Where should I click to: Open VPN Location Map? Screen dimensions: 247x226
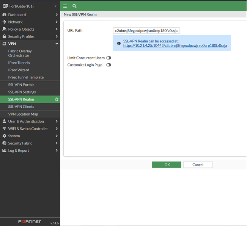coord(30,114)
